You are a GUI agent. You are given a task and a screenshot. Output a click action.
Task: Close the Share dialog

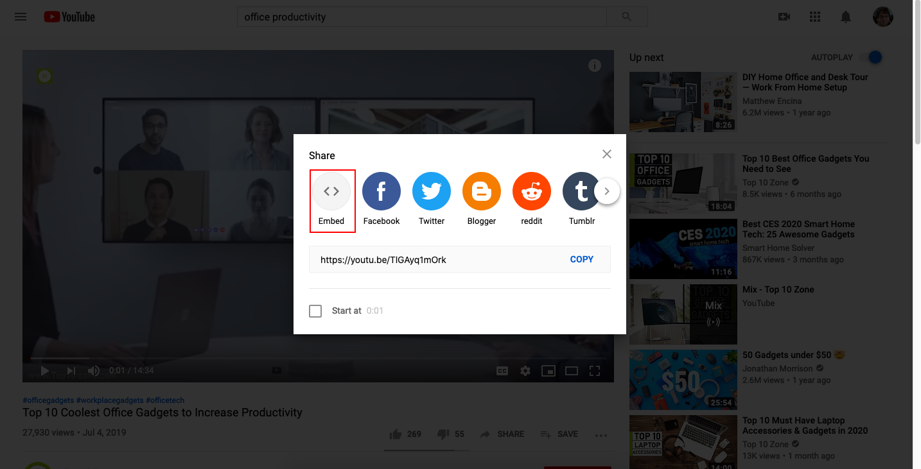click(x=607, y=154)
